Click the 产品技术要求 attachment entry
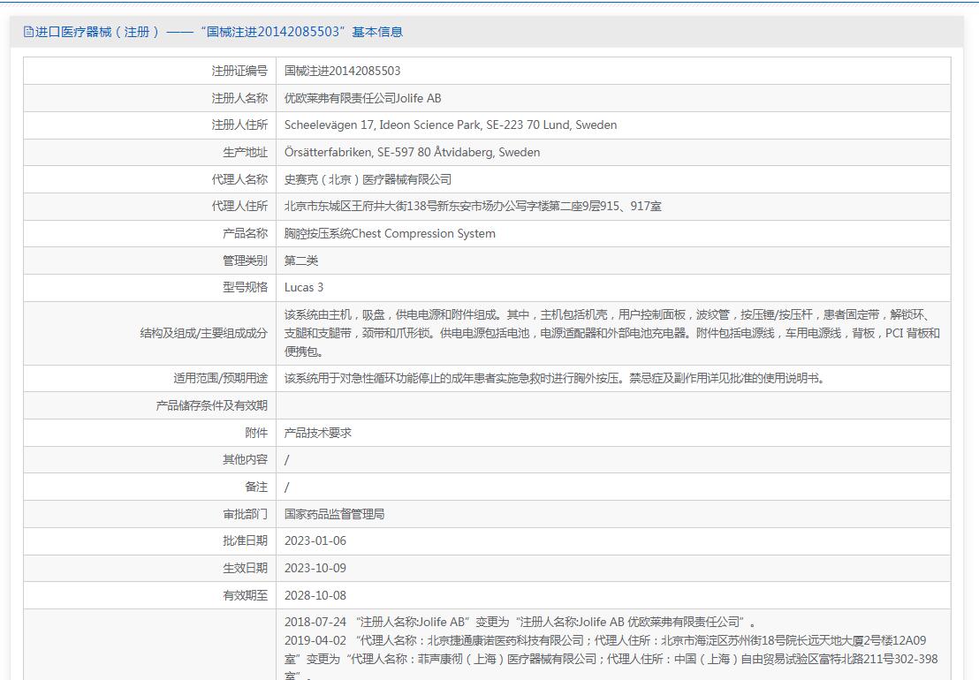The height and width of the screenshot is (680, 979). pos(318,433)
